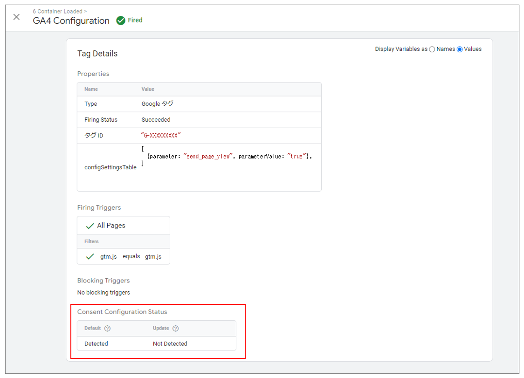Viewport: 524px width, 378px height.
Task: Click the green Fired checkmark icon
Action: tap(121, 21)
